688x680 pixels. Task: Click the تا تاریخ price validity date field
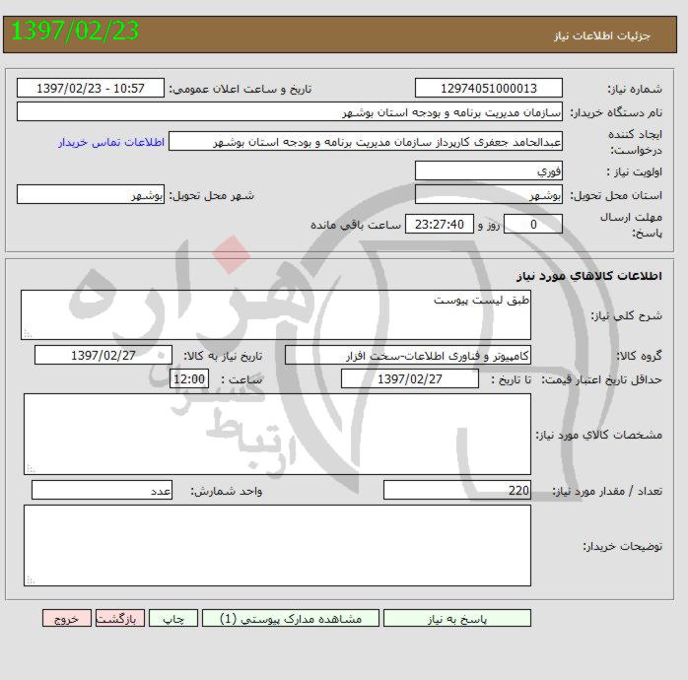click(x=410, y=378)
